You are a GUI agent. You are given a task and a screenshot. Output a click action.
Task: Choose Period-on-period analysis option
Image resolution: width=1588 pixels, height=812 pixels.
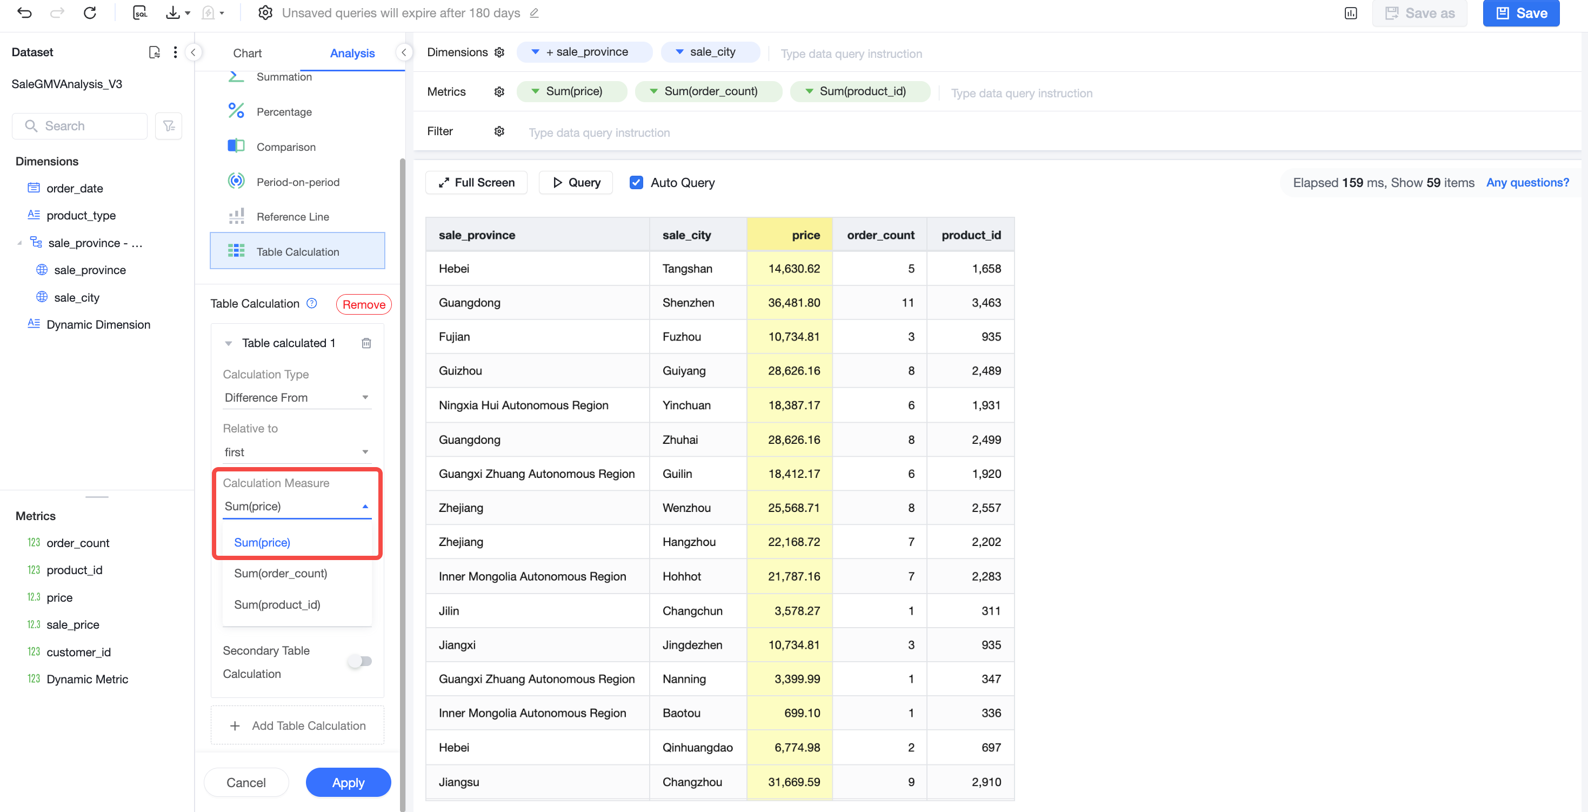pyautogui.click(x=298, y=182)
